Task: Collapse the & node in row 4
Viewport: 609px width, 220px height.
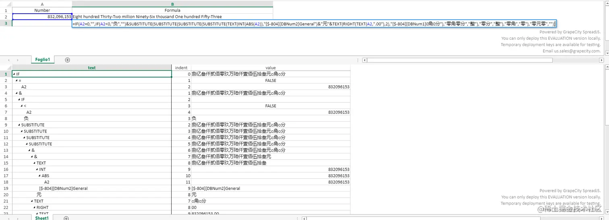Action: (17, 93)
